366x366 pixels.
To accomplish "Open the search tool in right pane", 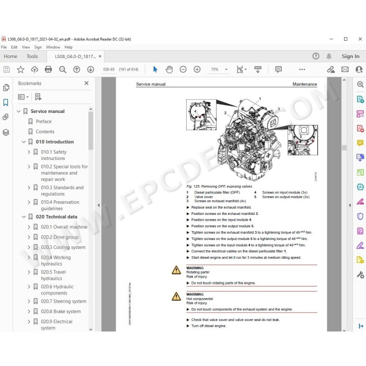I will click(360, 84).
